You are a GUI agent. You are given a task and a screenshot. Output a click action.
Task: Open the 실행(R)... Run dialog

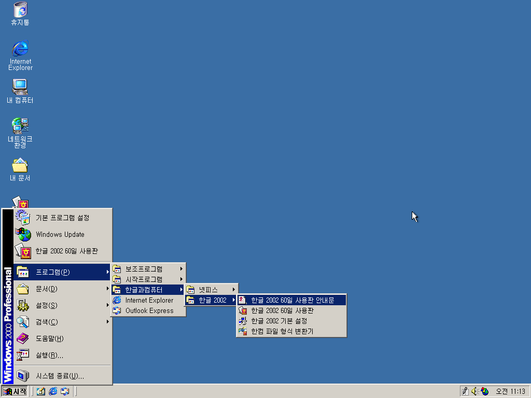point(63,355)
